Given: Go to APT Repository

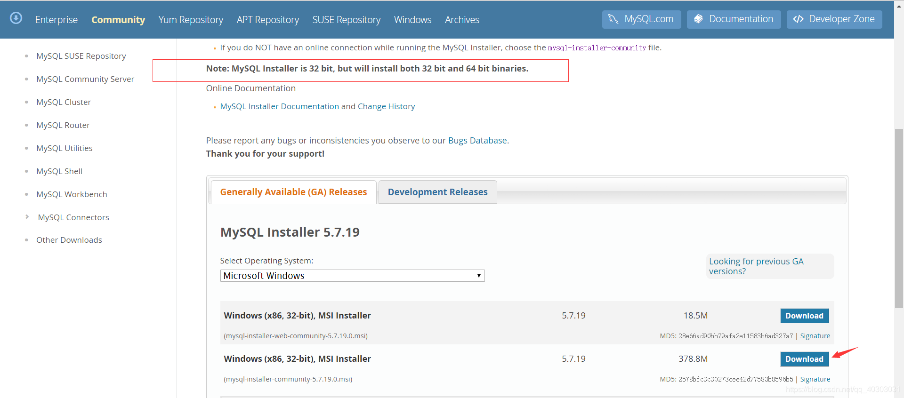Looking at the screenshot, I should point(268,20).
